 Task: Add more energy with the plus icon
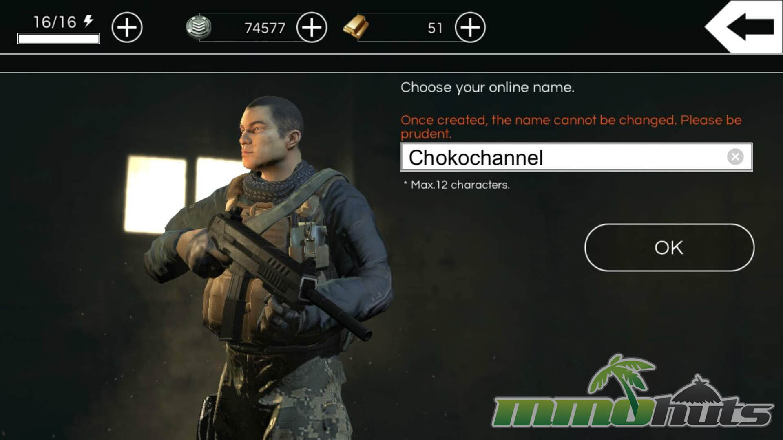pyautogui.click(x=127, y=27)
